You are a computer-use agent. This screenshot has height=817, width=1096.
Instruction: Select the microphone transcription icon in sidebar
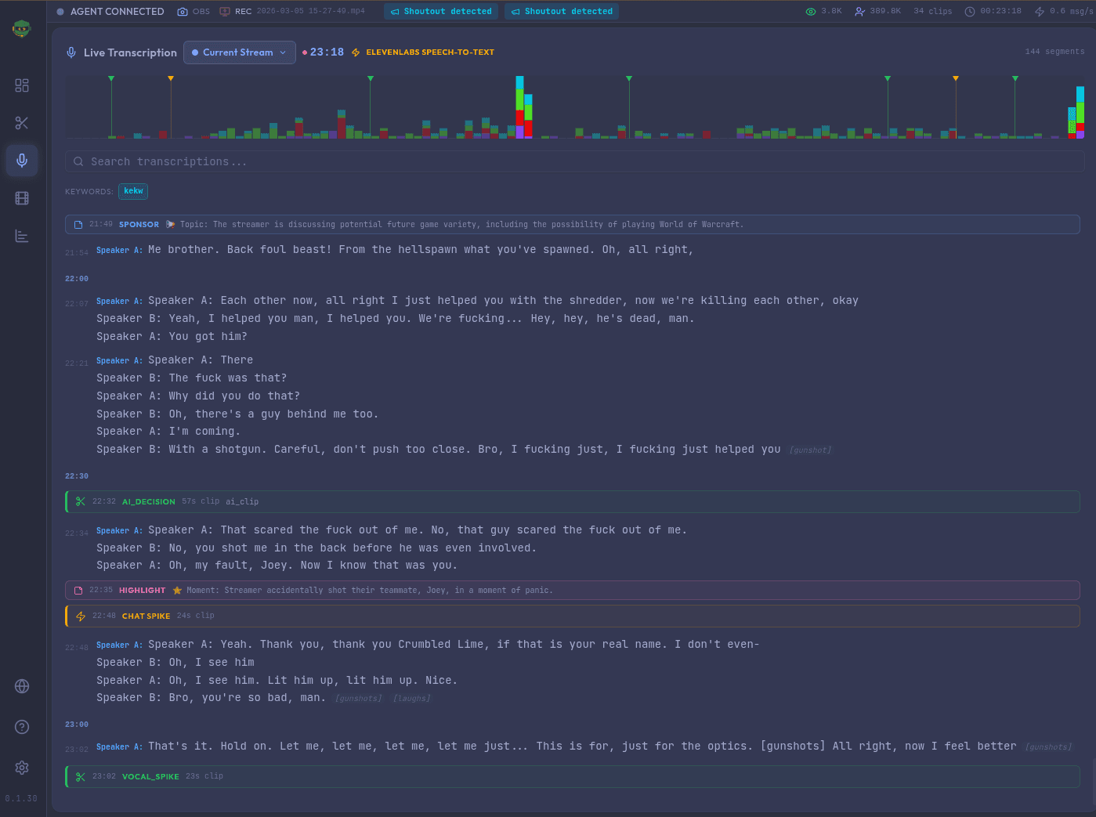point(22,161)
